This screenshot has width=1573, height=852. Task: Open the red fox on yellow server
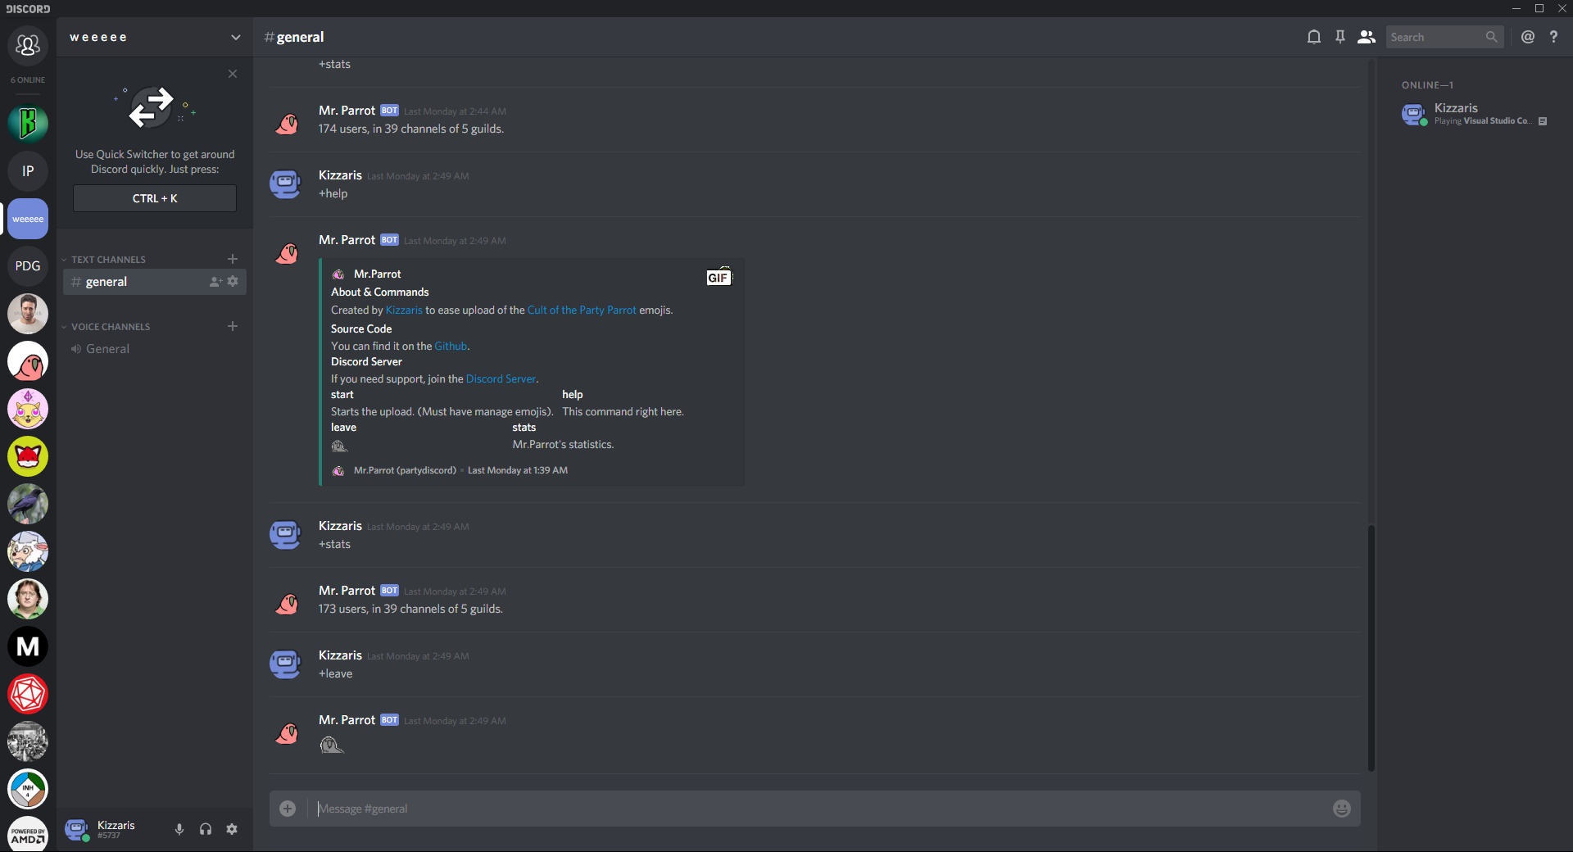click(x=28, y=456)
